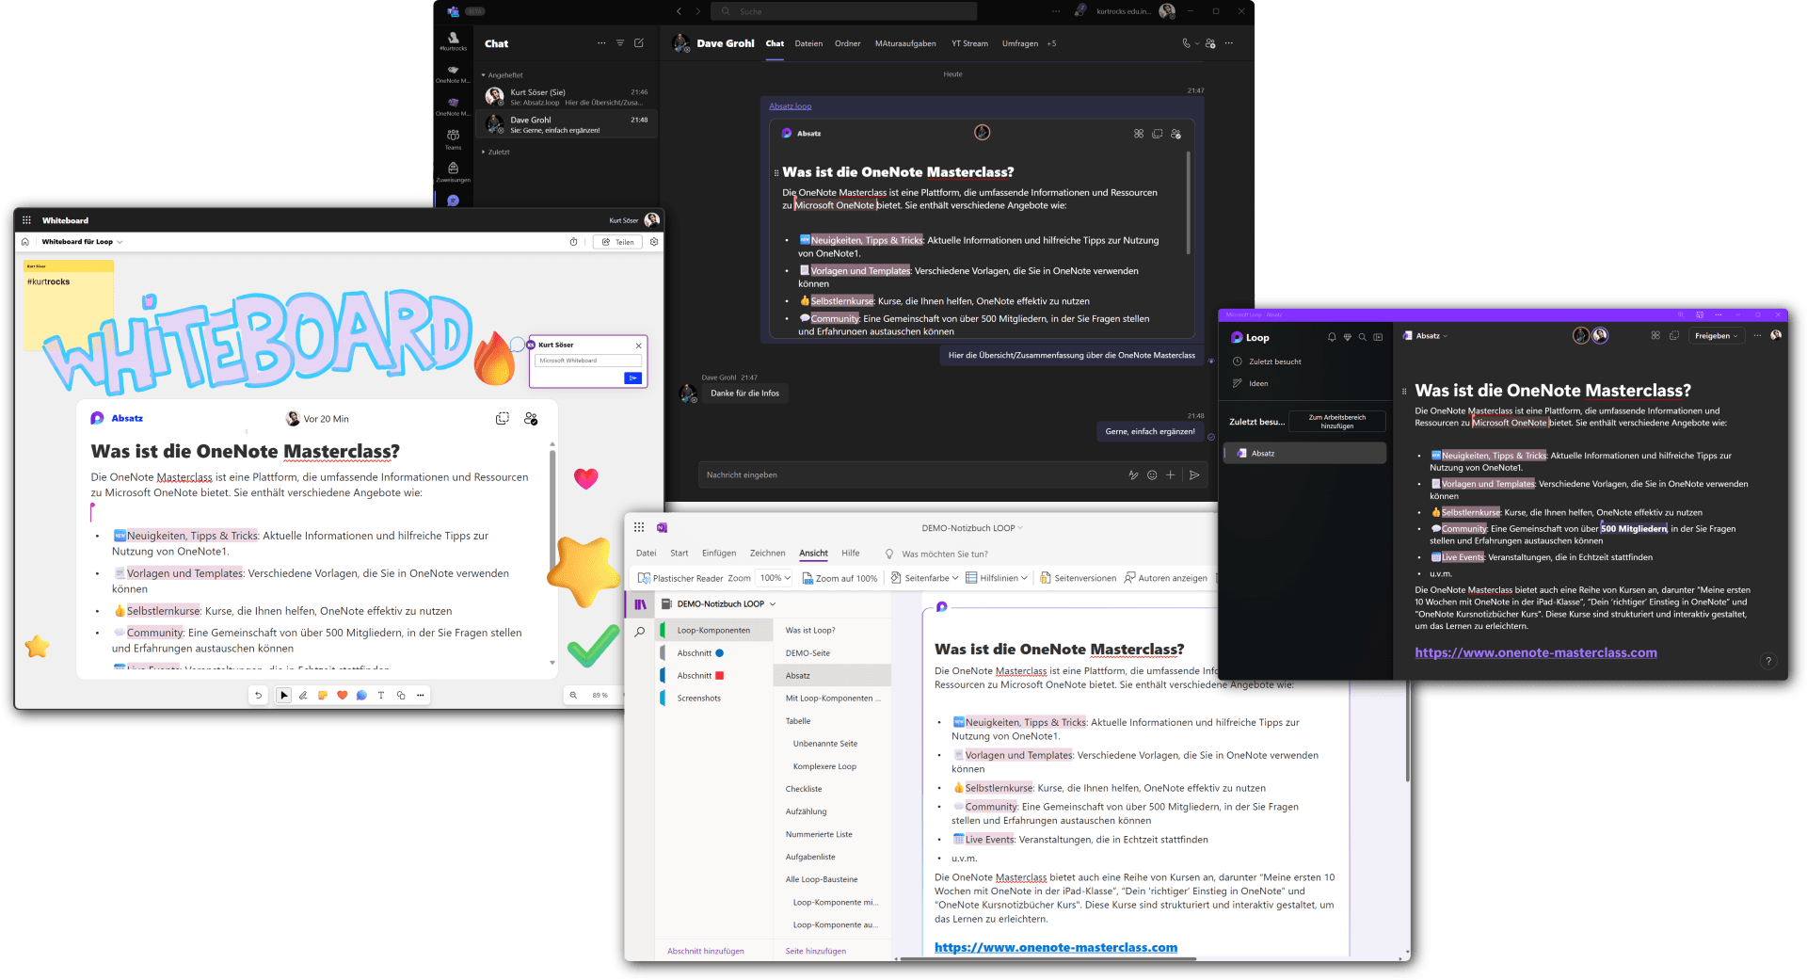The width and height of the screenshot is (1807, 980).
Task: Open Kurt Söser (Sie) chat in Teams
Action: coord(567,97)
